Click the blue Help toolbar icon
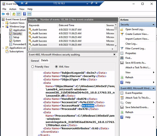157x136 pixels. [25, 14]
